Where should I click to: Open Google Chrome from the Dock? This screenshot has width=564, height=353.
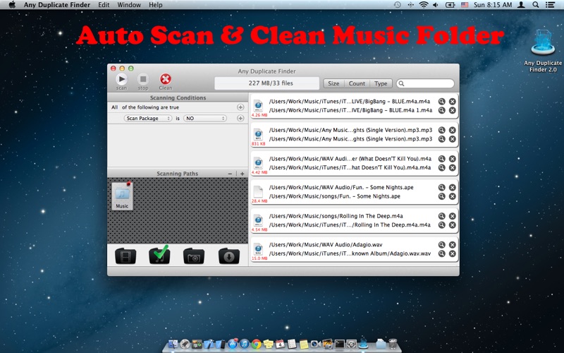(256, 344)
